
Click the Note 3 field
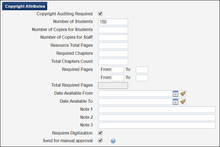[x=157, y=125]
